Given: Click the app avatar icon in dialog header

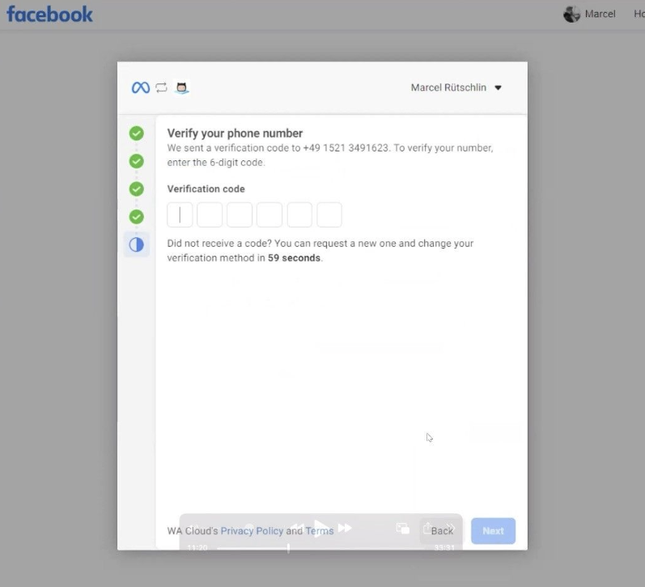Looking at the screenshot, I should (182, 87).
